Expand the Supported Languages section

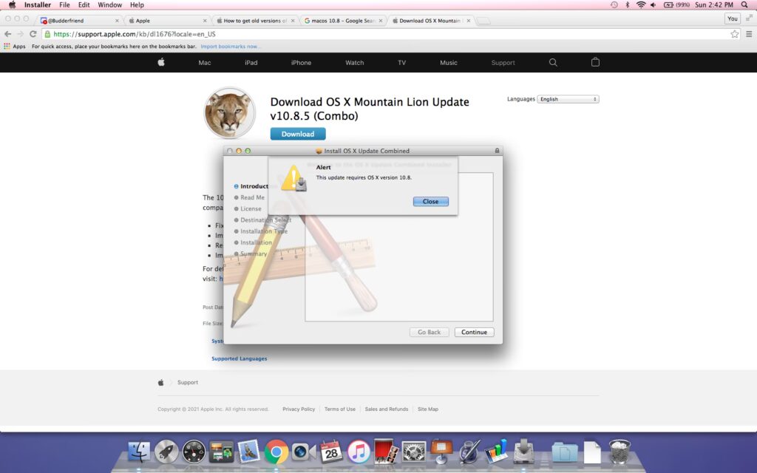pyautogui.click(x=240, y=358)
